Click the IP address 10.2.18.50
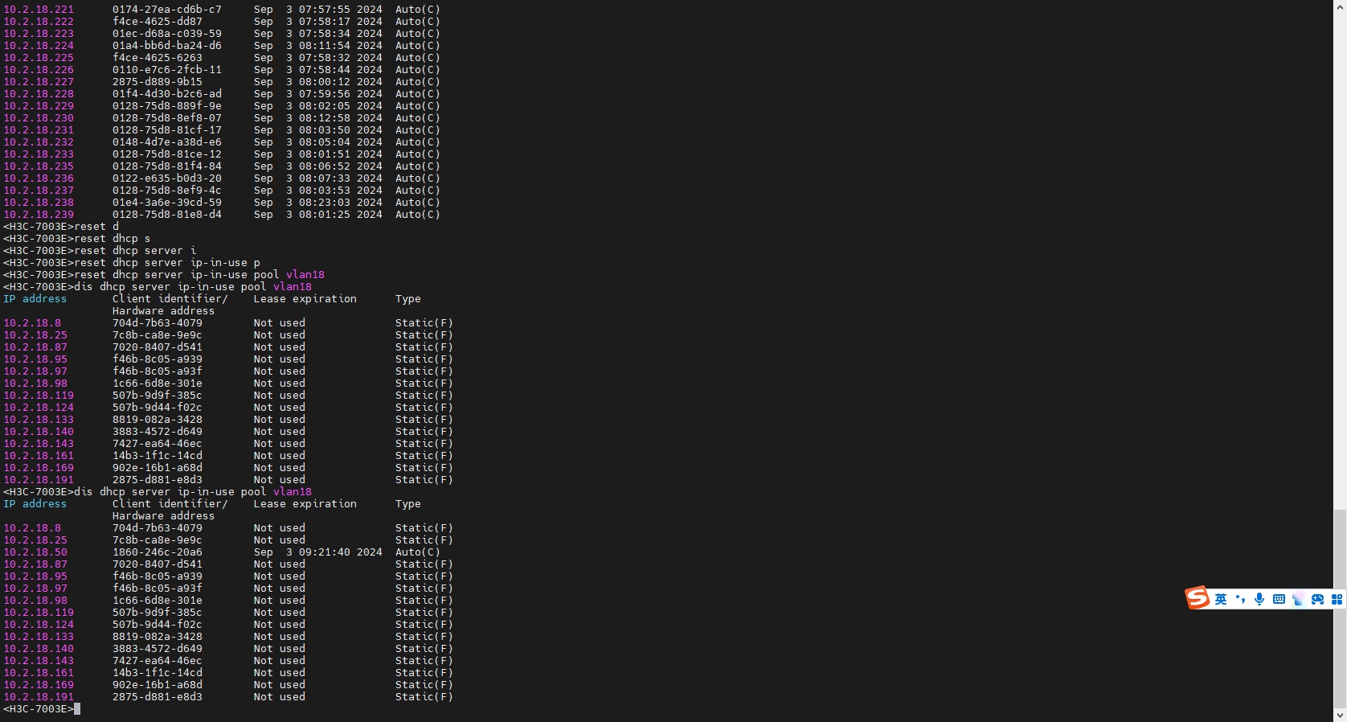 click(35, 552)
